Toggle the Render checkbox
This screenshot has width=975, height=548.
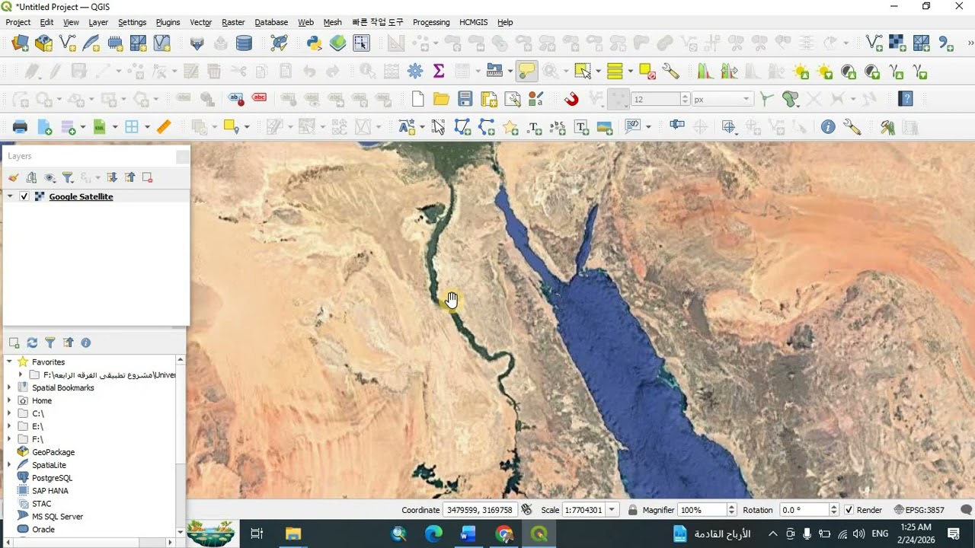(x=849, y=510)
